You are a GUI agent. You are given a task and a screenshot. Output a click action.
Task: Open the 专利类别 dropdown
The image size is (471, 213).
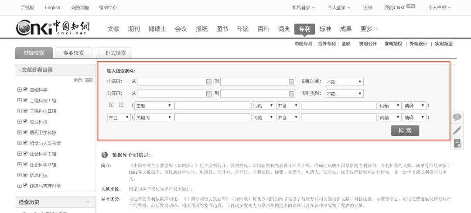point(344,94)
